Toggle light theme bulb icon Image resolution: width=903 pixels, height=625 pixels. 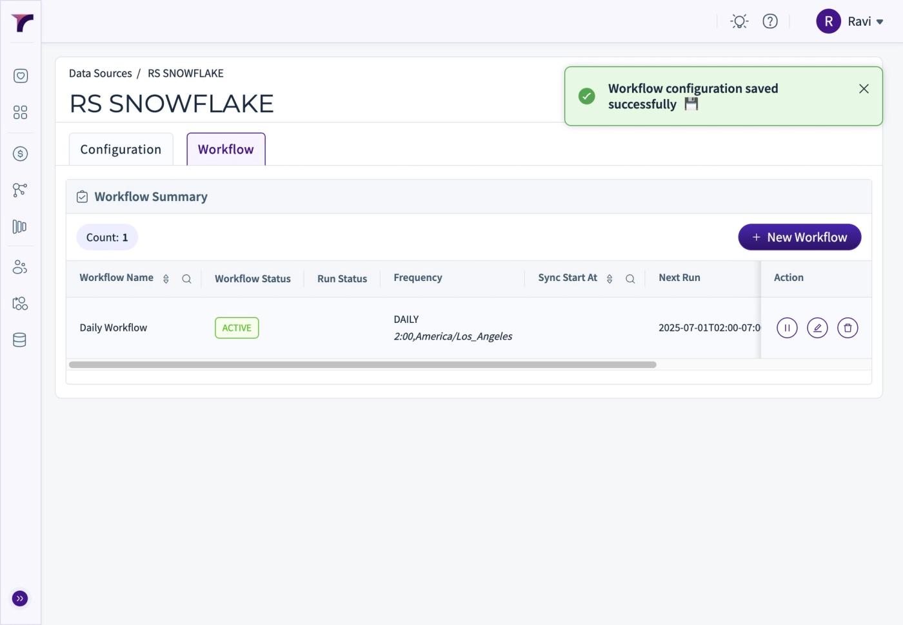click(x=740, y=21)
